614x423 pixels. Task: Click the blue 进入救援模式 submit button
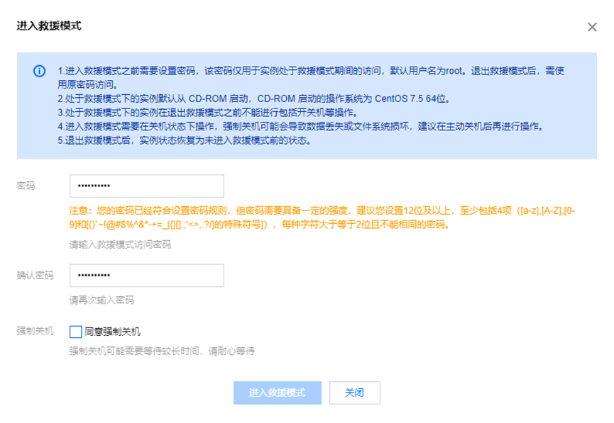coord(278,393)
